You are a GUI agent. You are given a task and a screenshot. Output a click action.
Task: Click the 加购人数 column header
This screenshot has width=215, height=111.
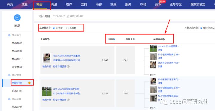click(130, 39)
